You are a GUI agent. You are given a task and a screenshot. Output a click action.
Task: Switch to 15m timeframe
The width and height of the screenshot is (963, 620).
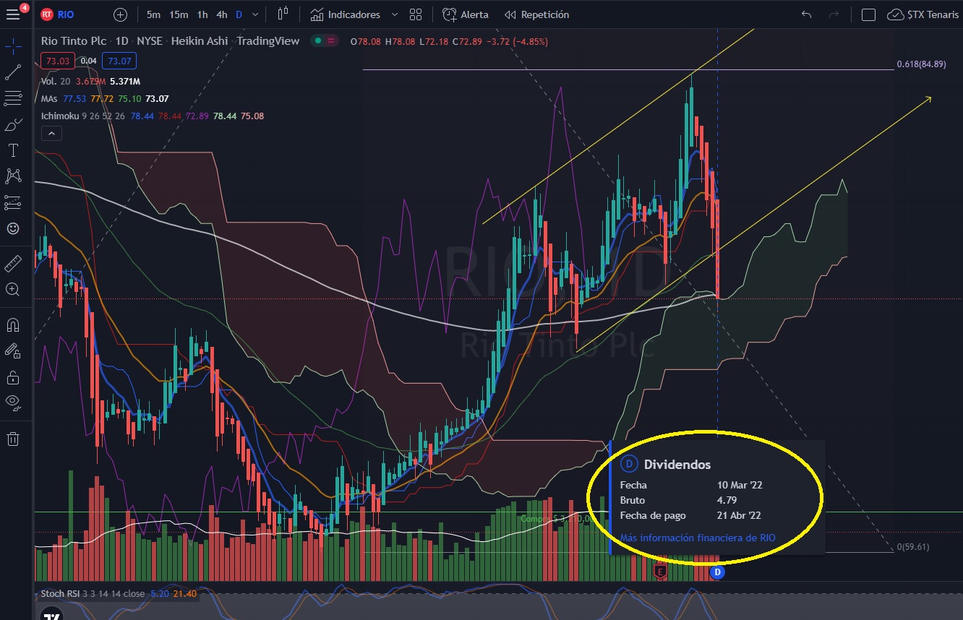point(179,14)
